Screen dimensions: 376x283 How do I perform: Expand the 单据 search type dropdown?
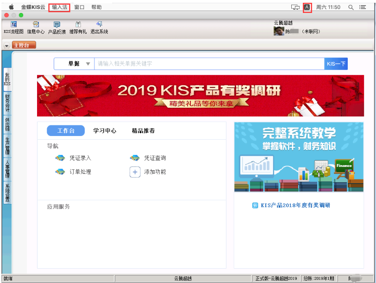pos(74,64)
